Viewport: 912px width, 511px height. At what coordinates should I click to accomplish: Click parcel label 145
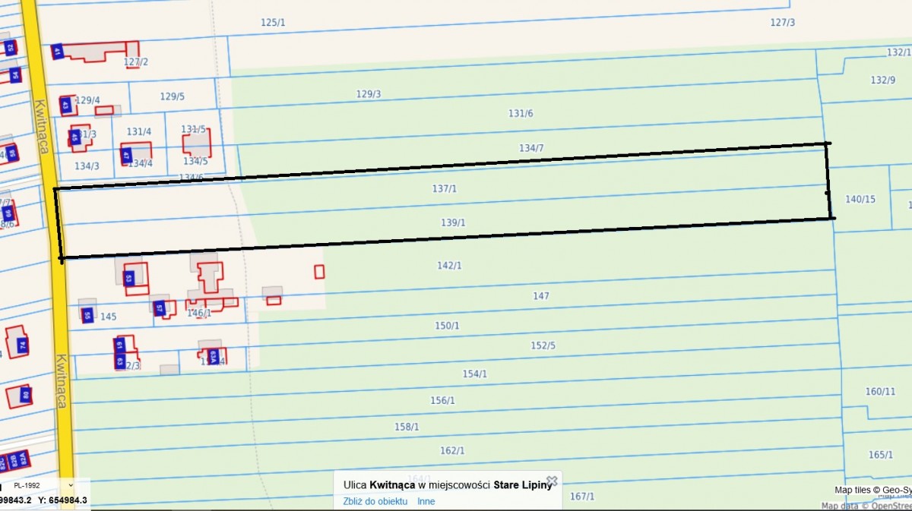tap(108, 317)
